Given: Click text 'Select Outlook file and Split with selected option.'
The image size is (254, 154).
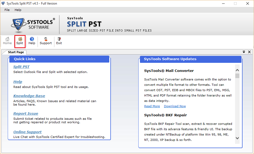Looking at the screenshot, I should pos(50,72).
